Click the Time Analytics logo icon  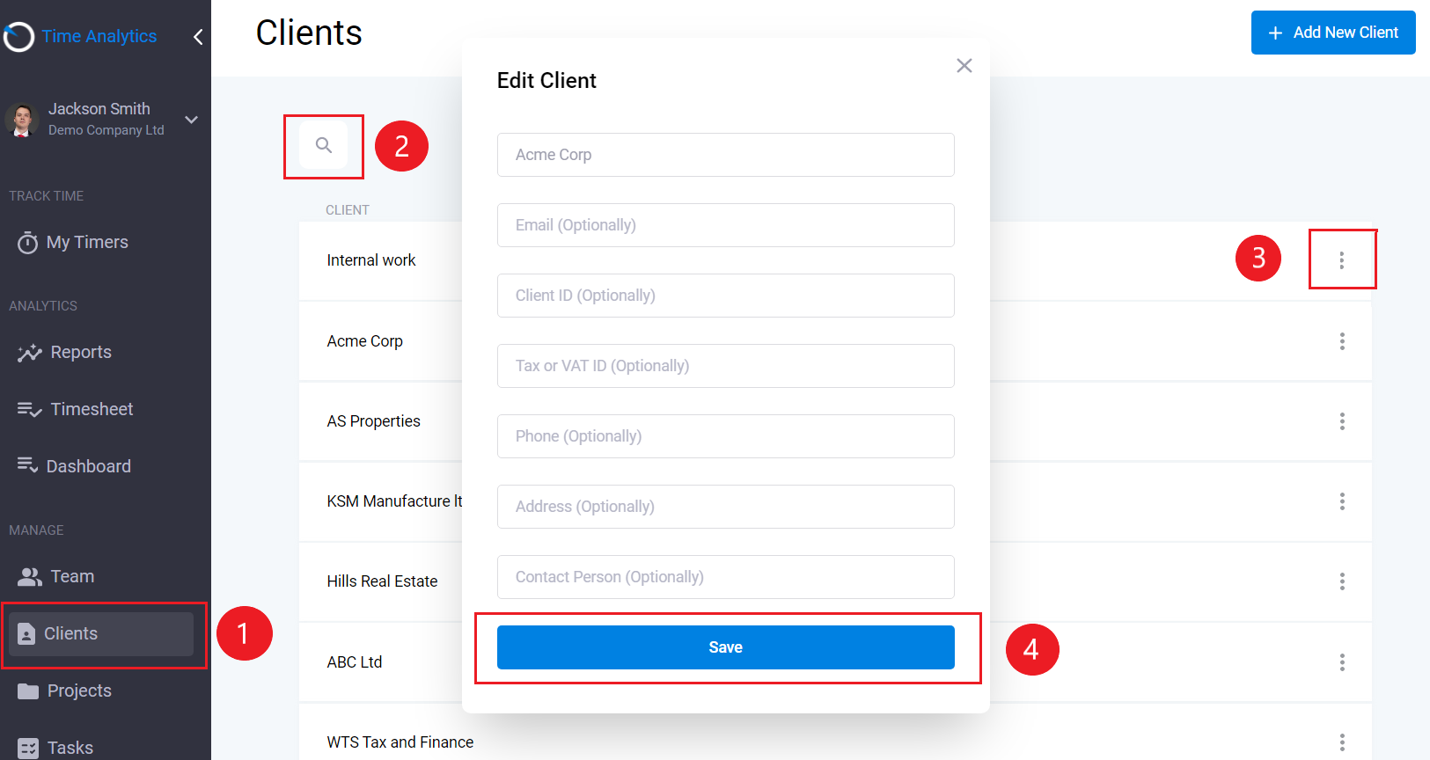(x=18, y=36)
